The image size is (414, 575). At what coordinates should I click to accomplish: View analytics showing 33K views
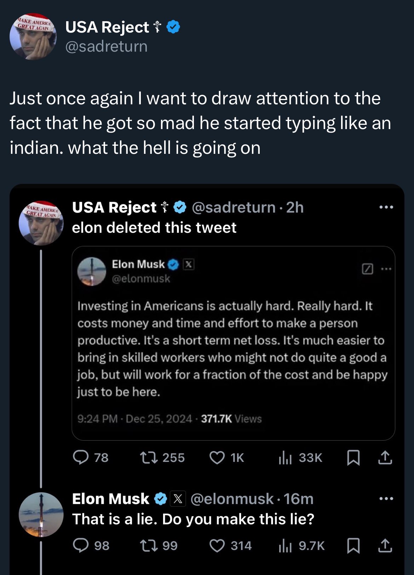tap(285, 458)
